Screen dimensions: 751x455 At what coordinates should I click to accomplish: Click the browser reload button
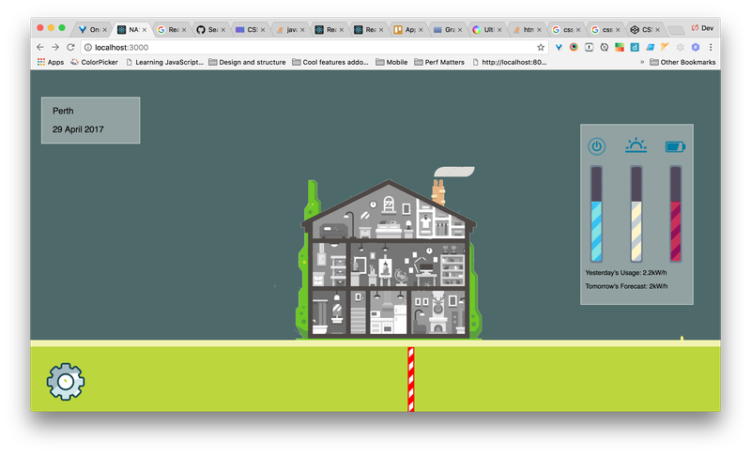[70, 47]
